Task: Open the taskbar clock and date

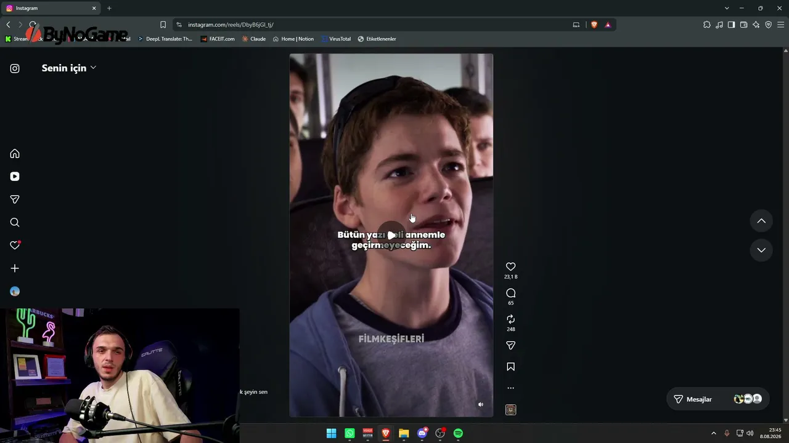Action: pos(772,433)
